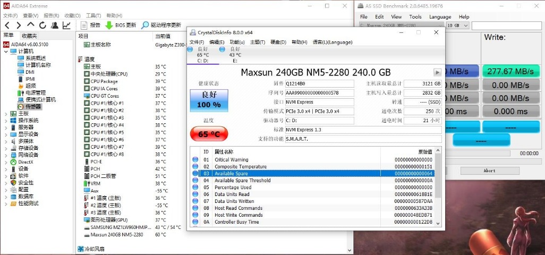Select DMI in the AIDA64 tree
Viewport: 545px width, 255px height.
click(x=30, y=72)
